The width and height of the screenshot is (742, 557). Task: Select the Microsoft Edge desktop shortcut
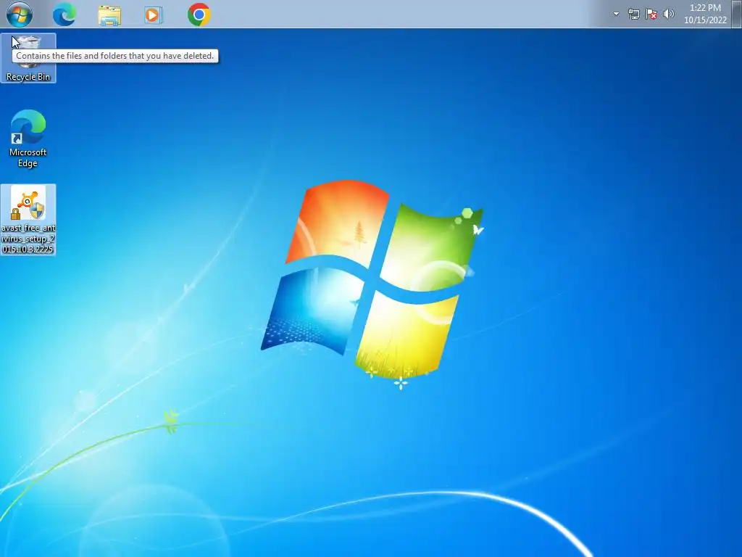[28, 139]
